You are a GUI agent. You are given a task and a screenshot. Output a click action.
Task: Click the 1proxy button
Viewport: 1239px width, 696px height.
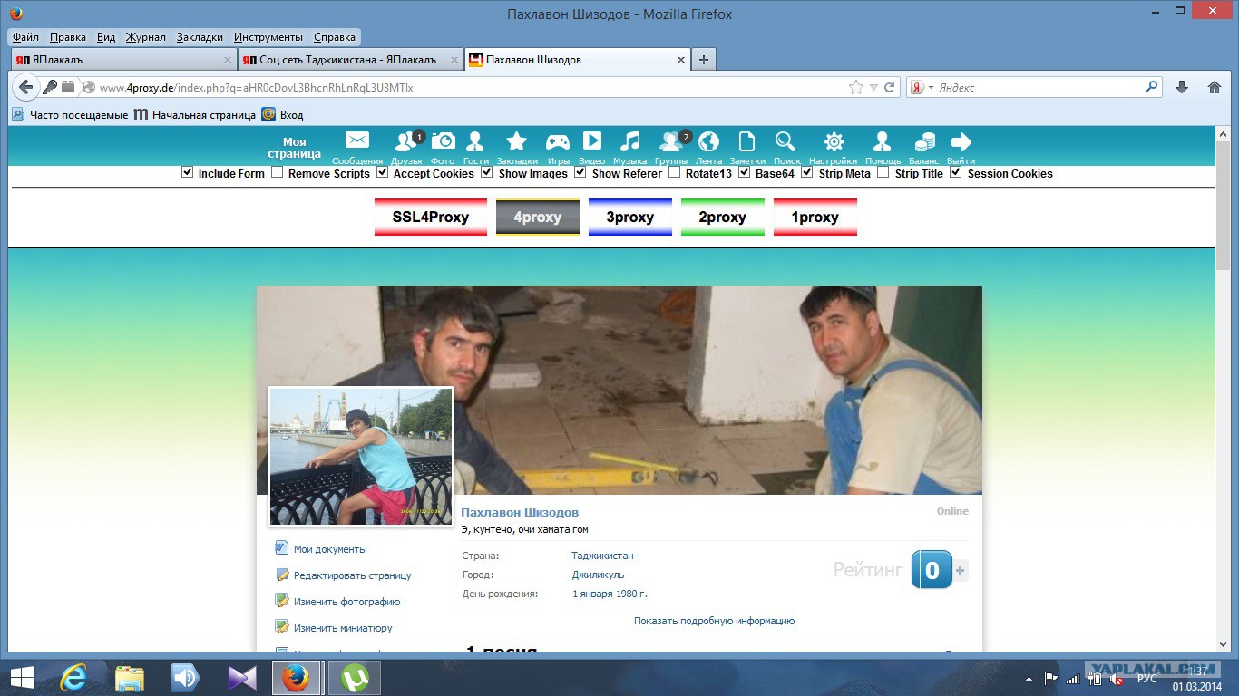pos(815,217)
